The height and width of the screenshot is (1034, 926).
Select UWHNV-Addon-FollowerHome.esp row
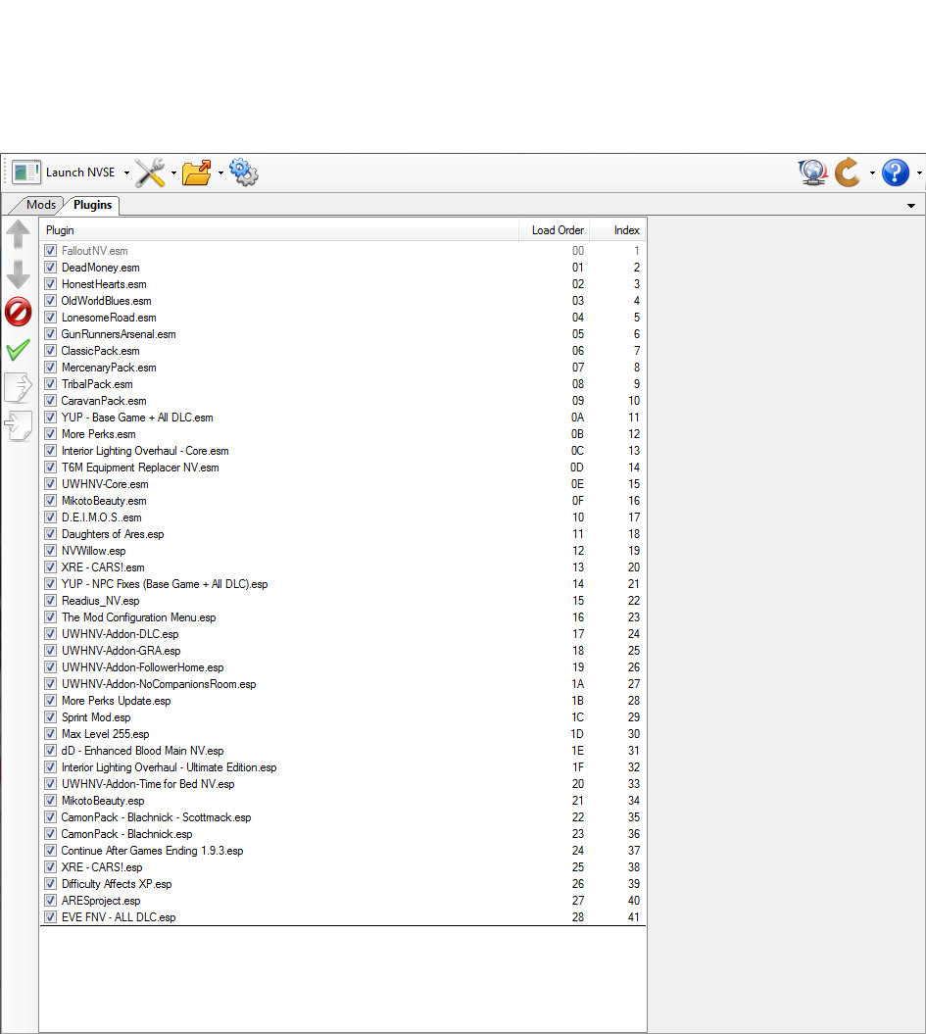pos(343,666)
